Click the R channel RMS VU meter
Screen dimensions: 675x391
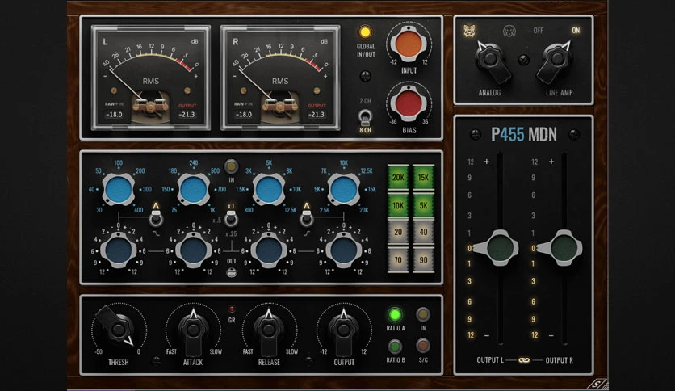(x=280, y=78)
